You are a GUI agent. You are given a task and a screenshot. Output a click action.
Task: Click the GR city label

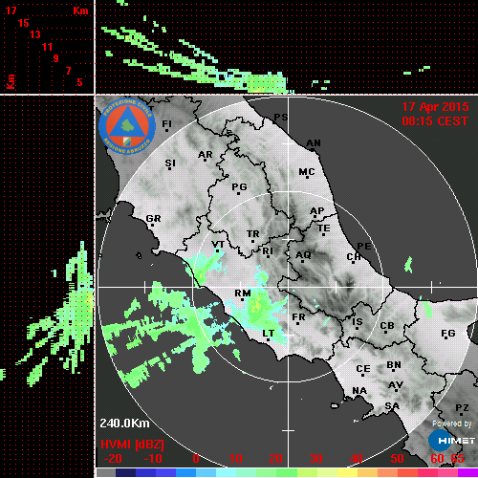[154, 219]
